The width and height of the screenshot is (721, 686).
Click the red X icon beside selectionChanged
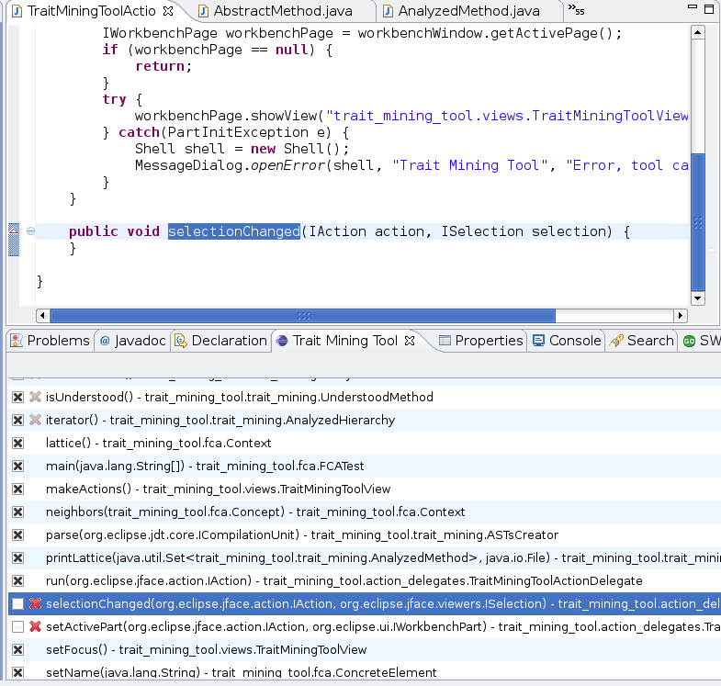pos(36,603)
